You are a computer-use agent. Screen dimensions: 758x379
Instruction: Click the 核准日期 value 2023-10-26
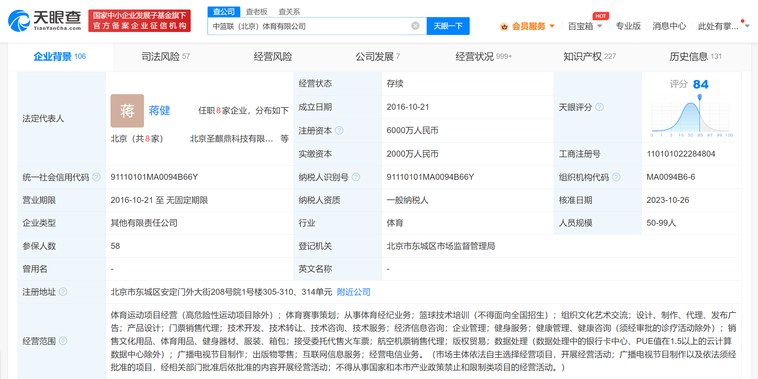[x=668, y=200]
